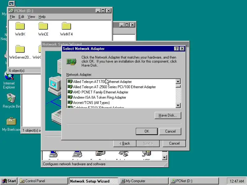Click the Telephony icon in Control Panel
The width and height of the screenshot is (247, 185).
(x=123, y=154)
